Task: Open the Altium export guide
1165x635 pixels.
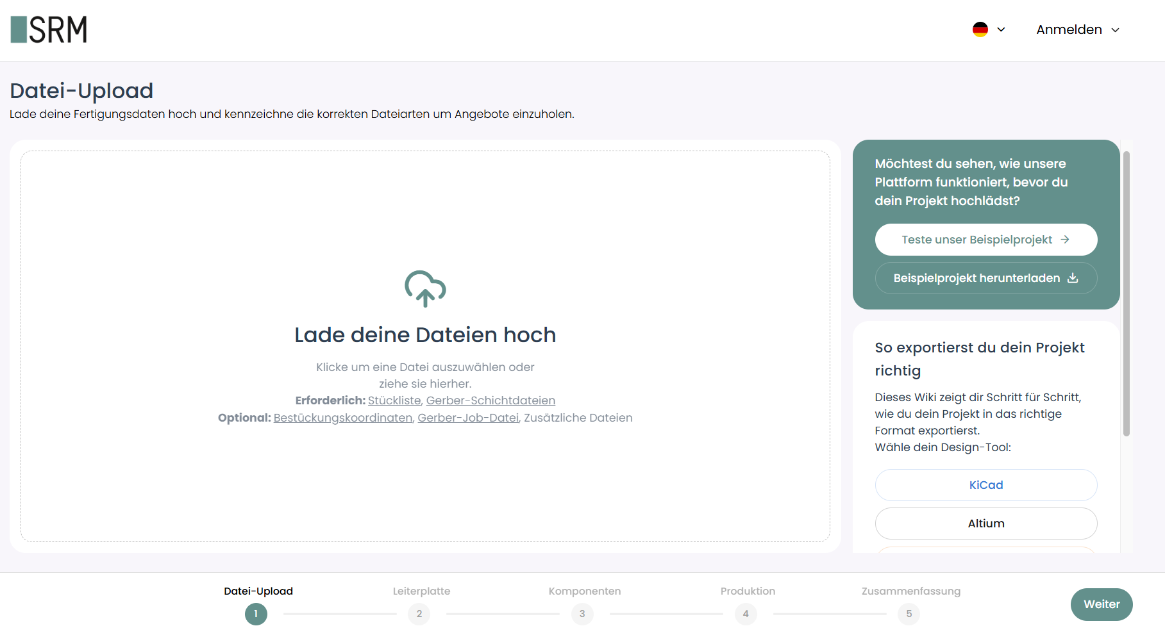Action: [x=985, y=524]
